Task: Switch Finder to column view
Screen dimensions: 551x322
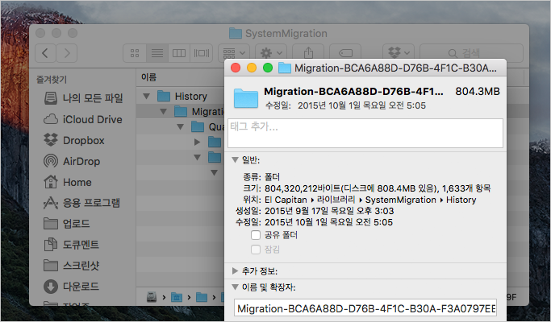Action: (x=179, y=53)
